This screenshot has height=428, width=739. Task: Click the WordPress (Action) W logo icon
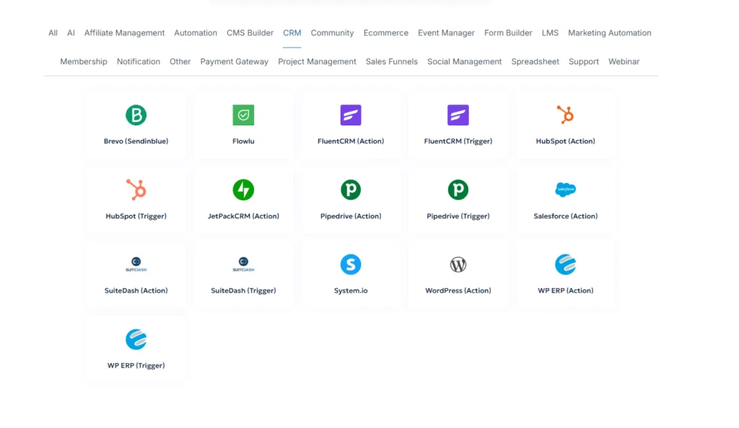tap(458, 264)
